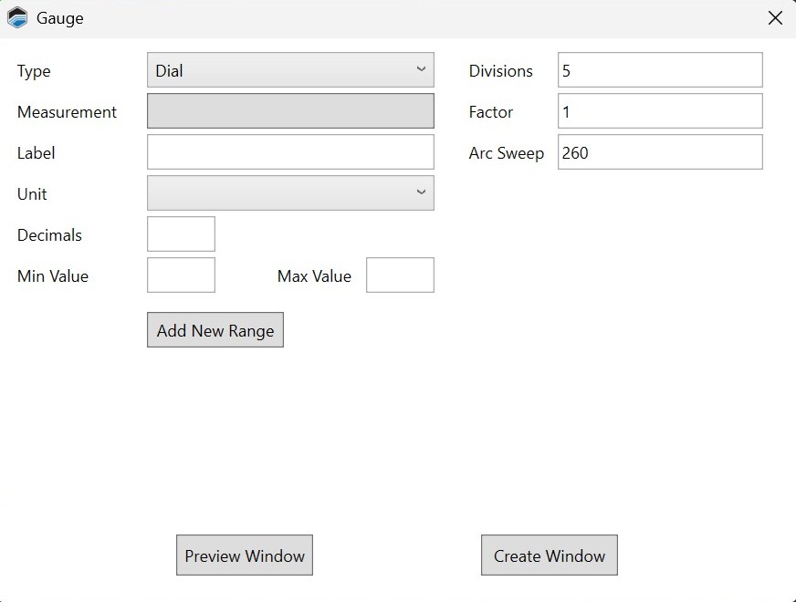Expand the Unit dropdown list
This screenshot has width=796, height=602.
pyautogui.click(x=290, y=193)
